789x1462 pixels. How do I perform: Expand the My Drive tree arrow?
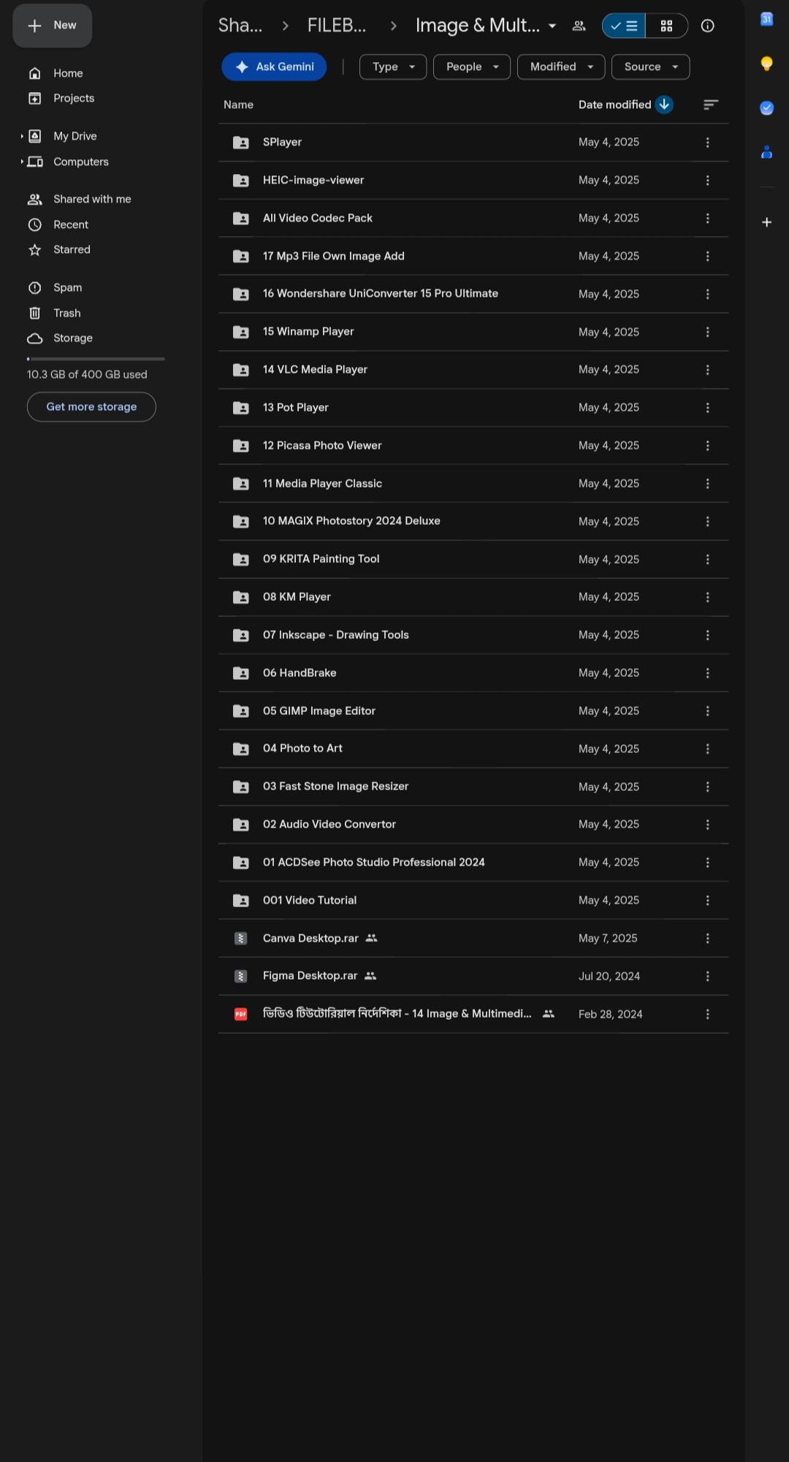(22, 136)
